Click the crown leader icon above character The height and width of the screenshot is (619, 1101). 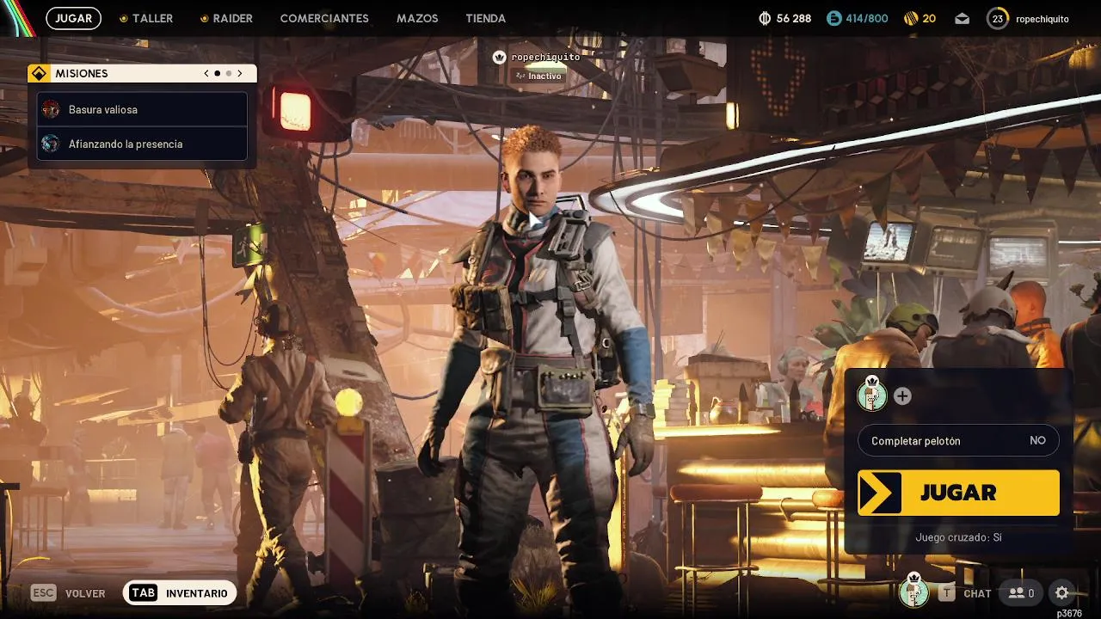tap(499, 57)
